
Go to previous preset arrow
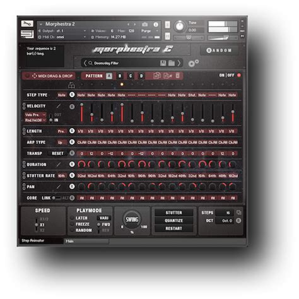click(85, 63)
